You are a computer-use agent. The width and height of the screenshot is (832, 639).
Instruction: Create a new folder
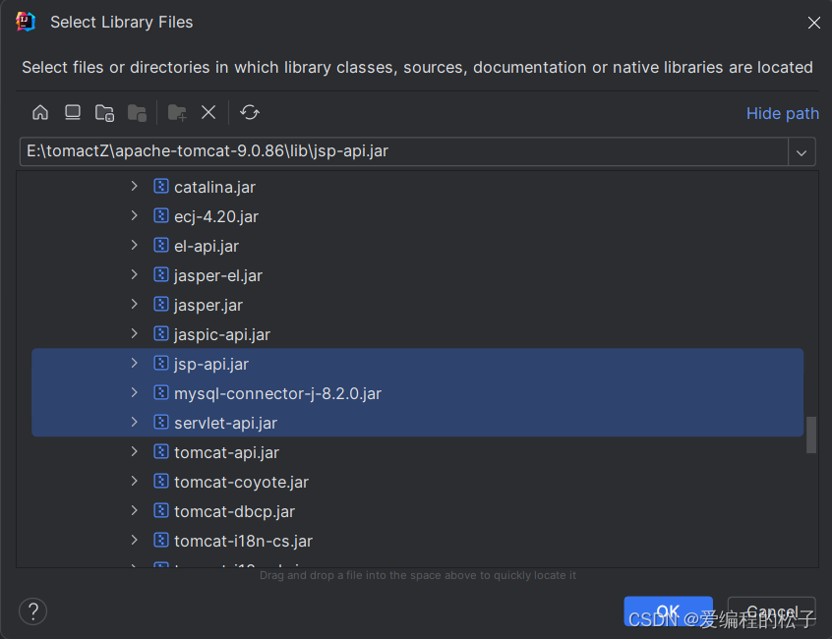coord(177,112)
